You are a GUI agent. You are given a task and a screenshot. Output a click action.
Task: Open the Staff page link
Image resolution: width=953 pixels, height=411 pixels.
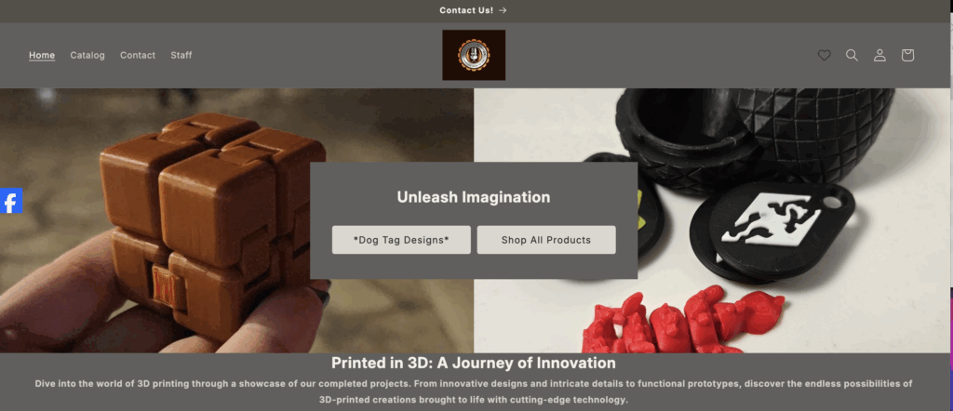point(181,55)
